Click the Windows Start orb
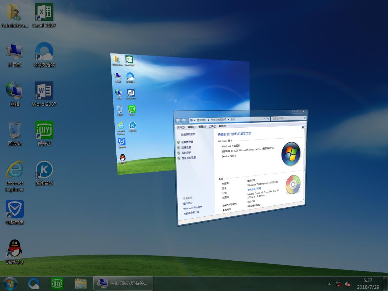This screenshot has width=388, height=291. 10,283
